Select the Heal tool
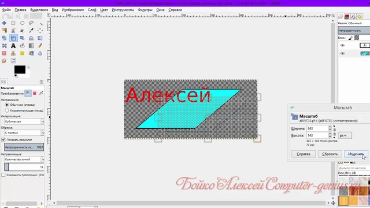Image resolution: width=370 pixels, height=208 pixels. (x=22, y=53)
